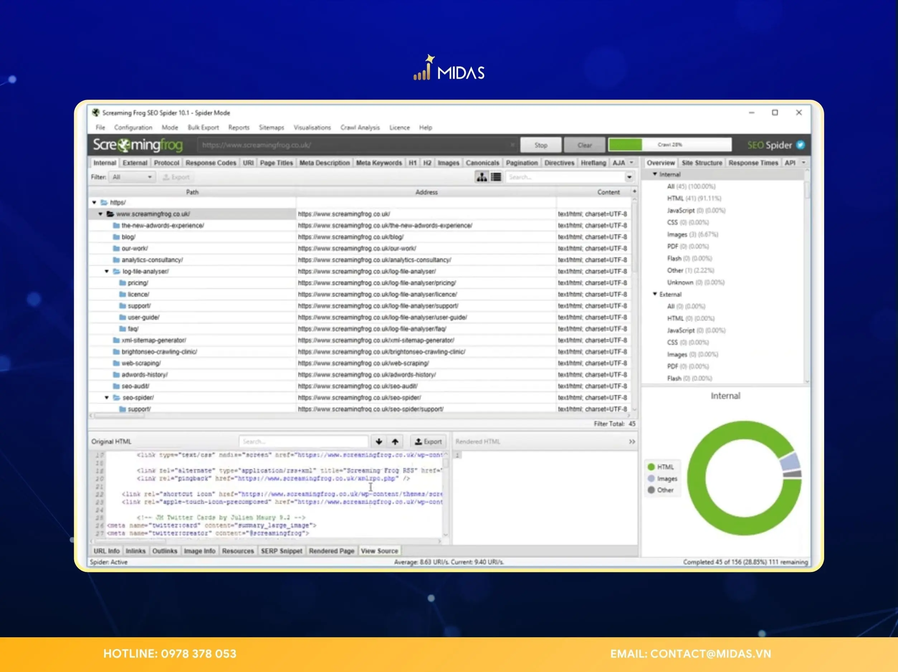898x672 pixels.
Task: Click green HTML legend swatch
Action: pos(651,467)
